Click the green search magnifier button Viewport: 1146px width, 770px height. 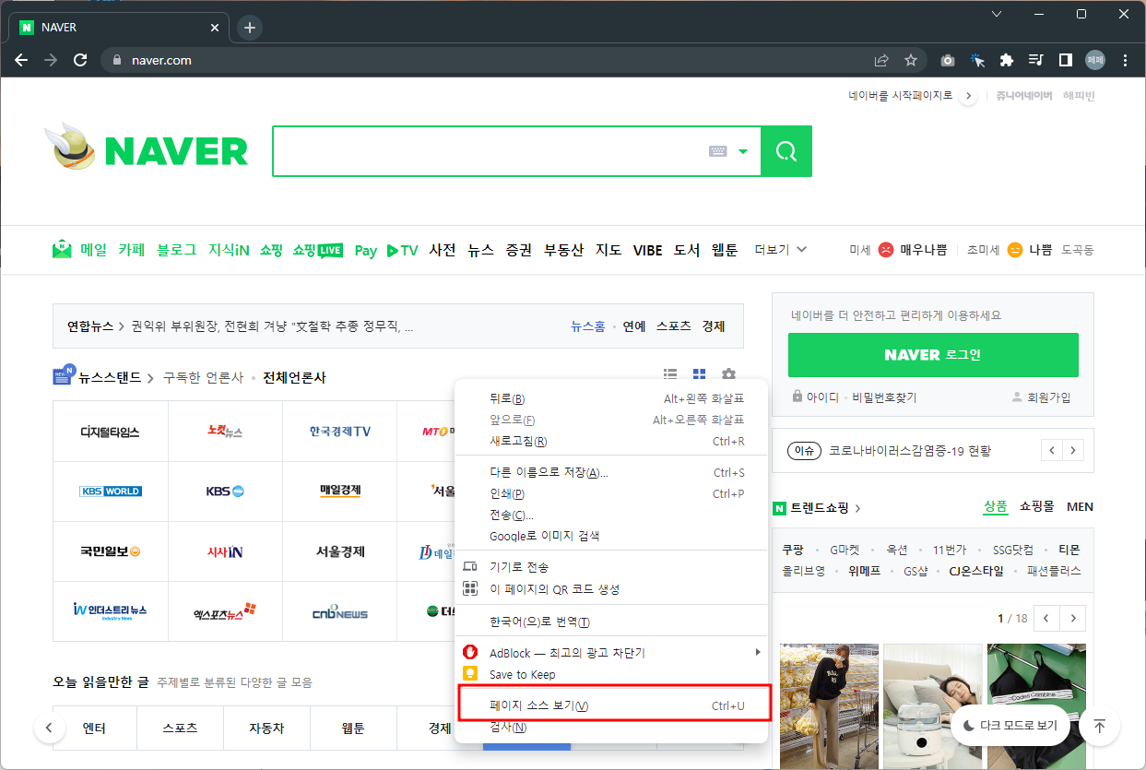pyautogui.click(x=786, y=150)
